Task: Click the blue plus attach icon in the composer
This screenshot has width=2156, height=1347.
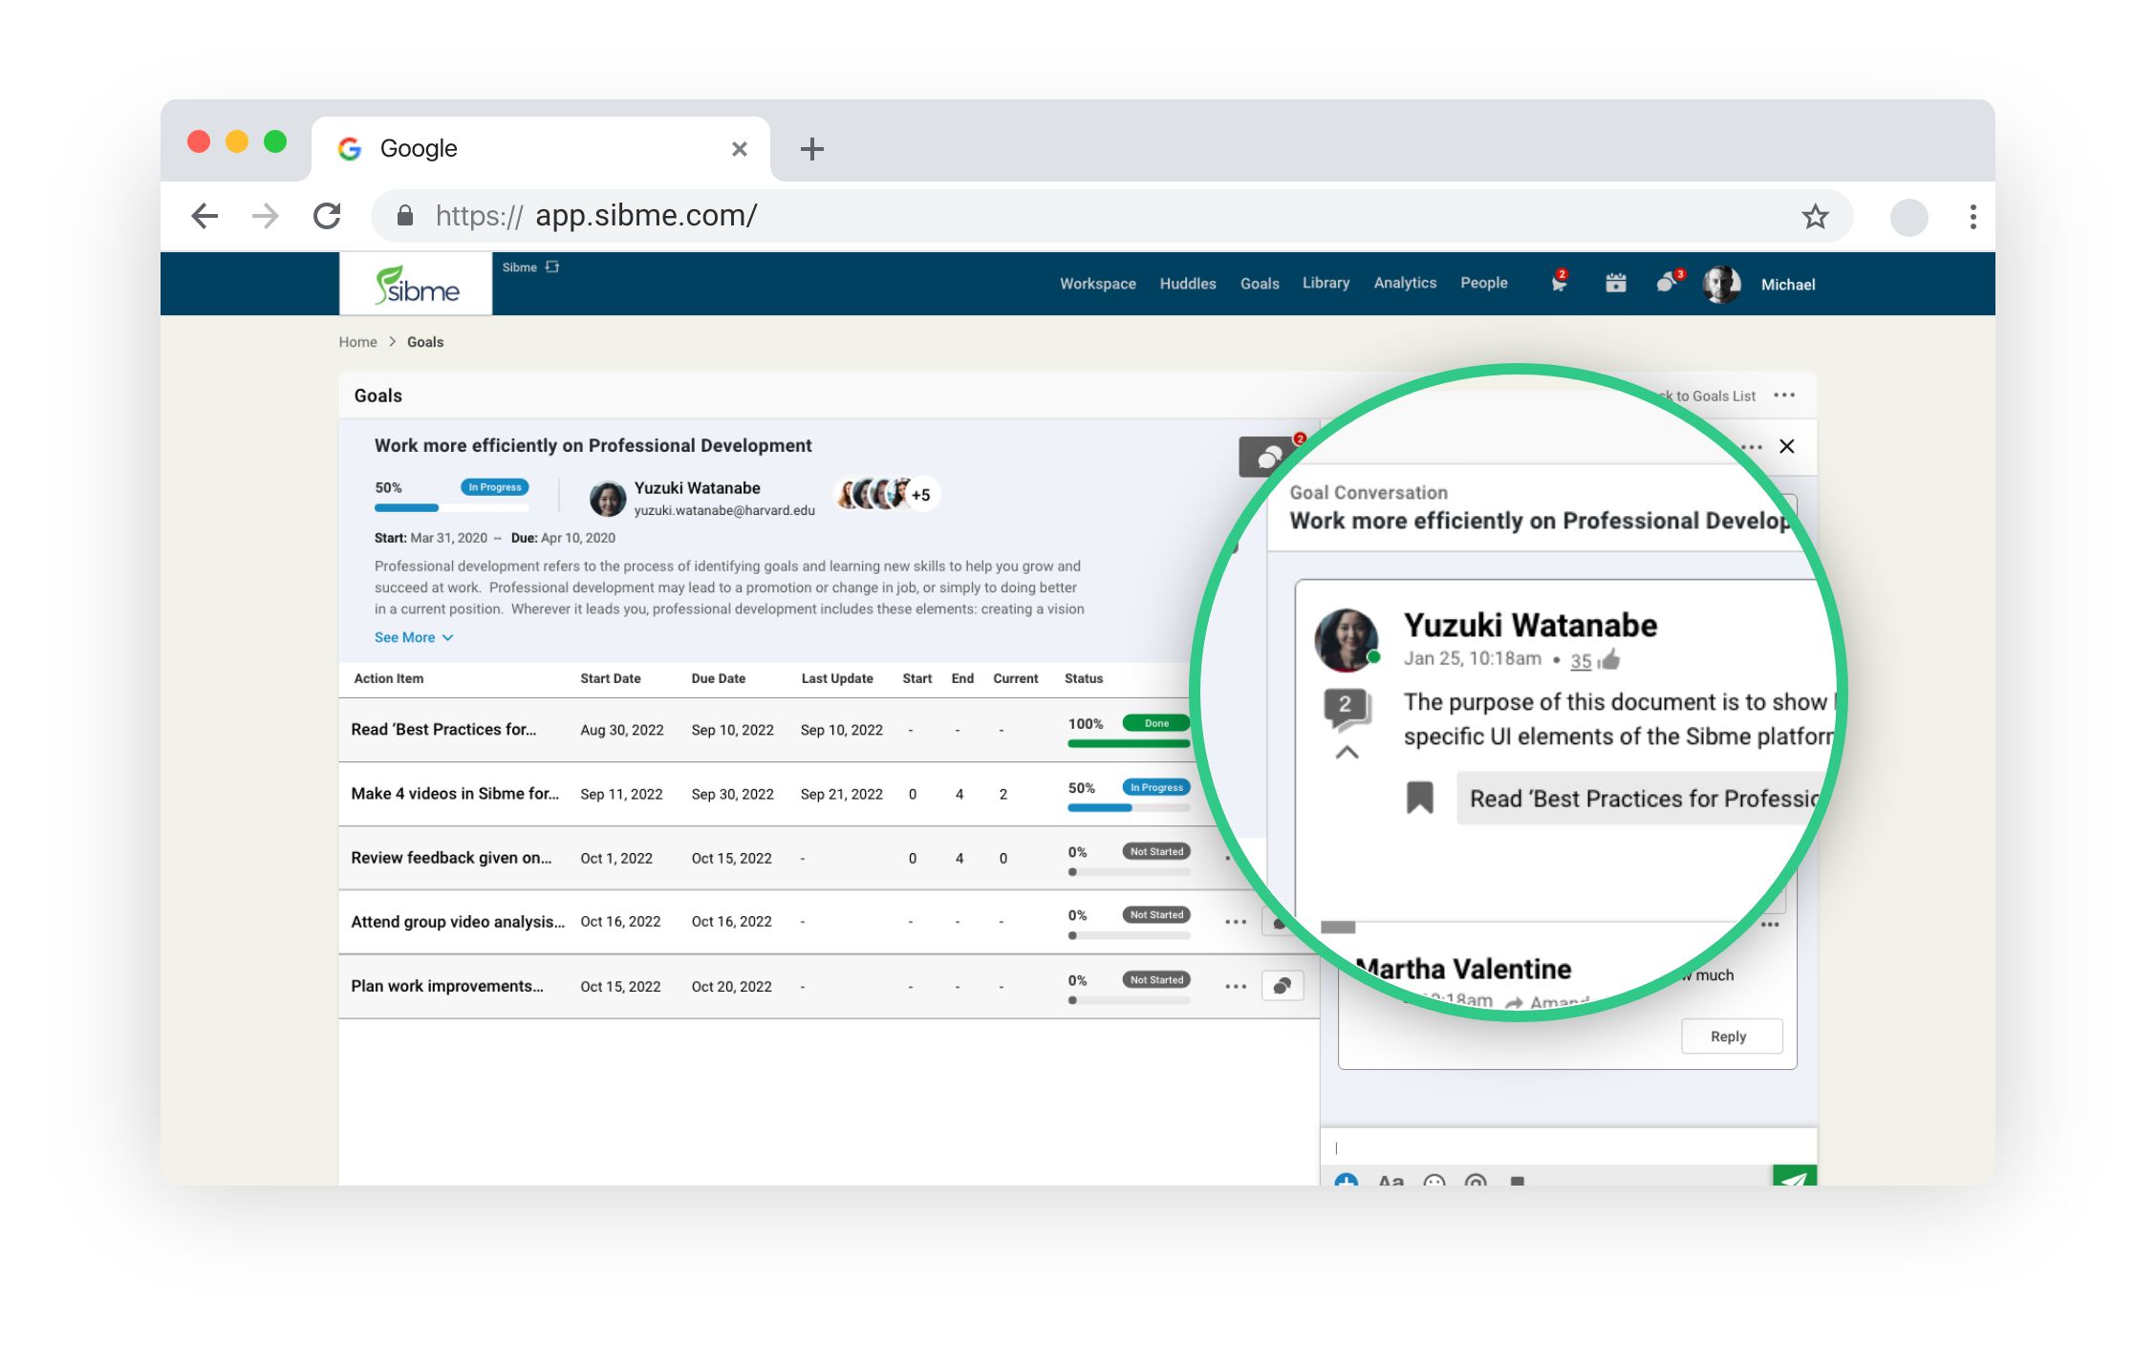Action: [x=1346, y=1181]
